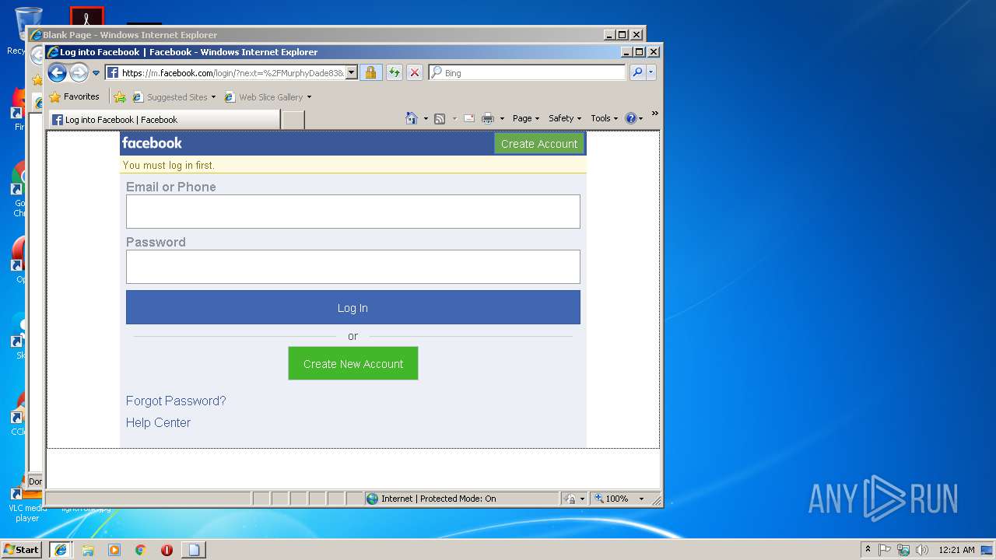Viewport: 996px width, 560px height.
Task: Open the Page menu
Action: 526,118
